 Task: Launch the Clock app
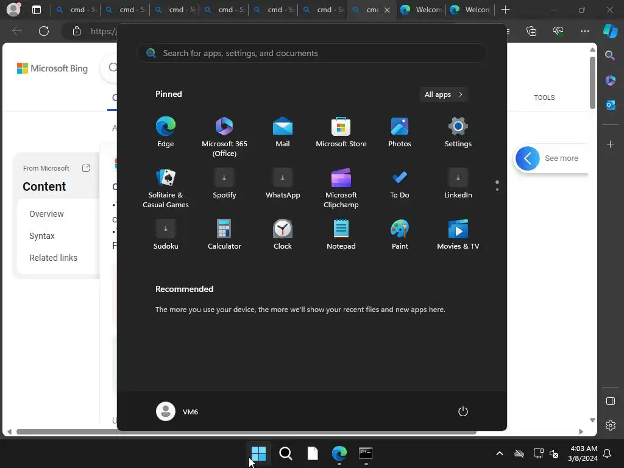tap(283, 235)
